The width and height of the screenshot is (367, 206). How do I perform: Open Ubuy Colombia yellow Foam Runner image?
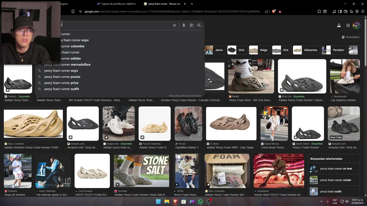coord(33,124)
